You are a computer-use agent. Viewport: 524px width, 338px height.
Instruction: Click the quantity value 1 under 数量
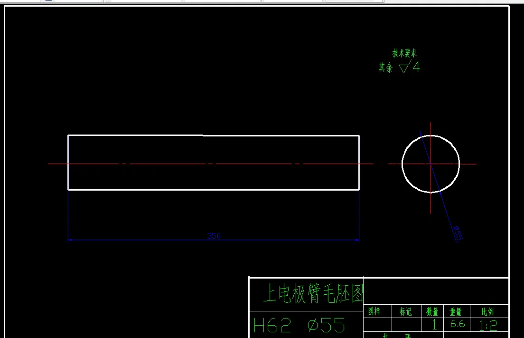434,324
